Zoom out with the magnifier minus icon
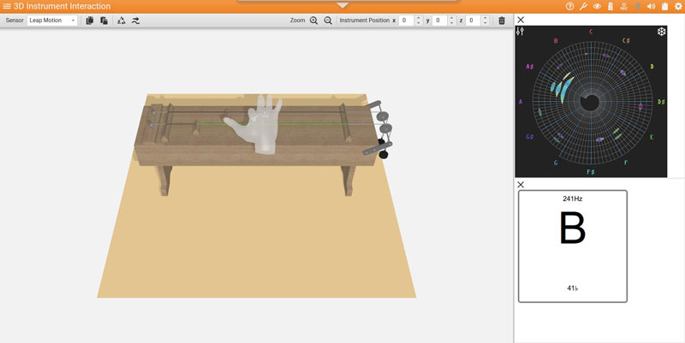The height and width of the screenshot is (343, 685). 328,21
